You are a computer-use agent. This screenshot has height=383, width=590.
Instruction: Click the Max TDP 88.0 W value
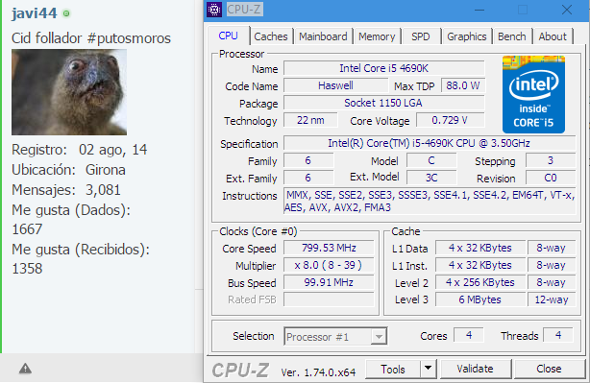(463, 85)
